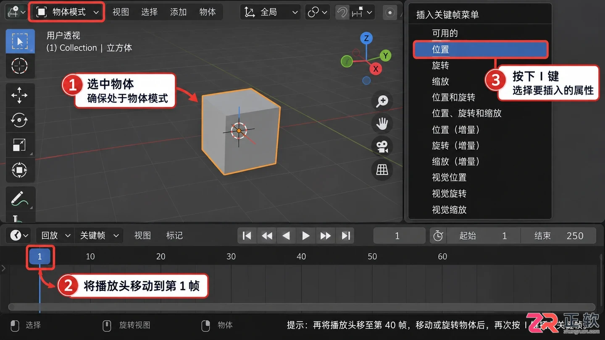Click frame 20 on timeline ruler
Viewport: 605px width, 340px height.
[x=161, y=256]
